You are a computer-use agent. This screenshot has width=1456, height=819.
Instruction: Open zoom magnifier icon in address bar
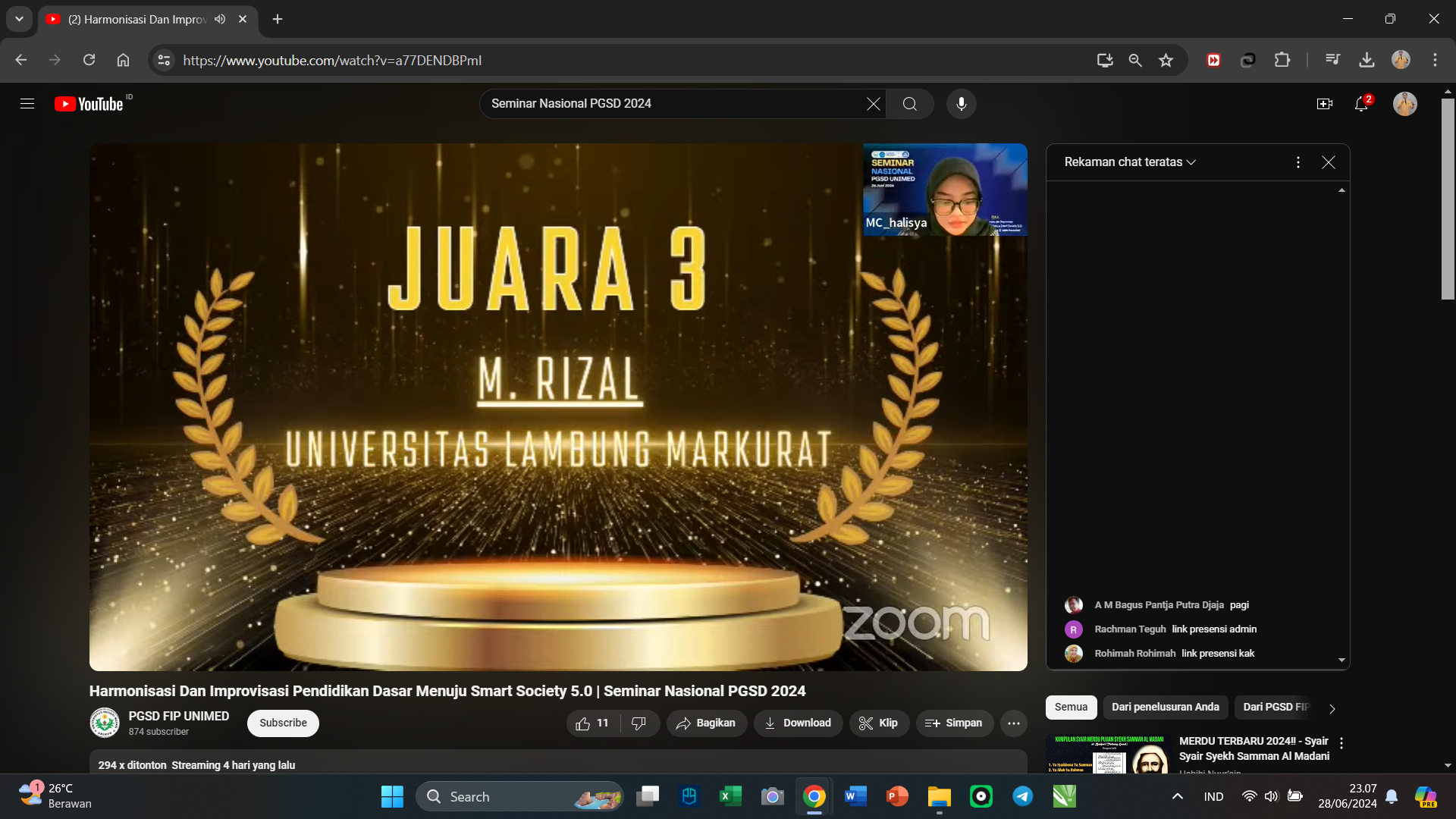[1135, 60]
